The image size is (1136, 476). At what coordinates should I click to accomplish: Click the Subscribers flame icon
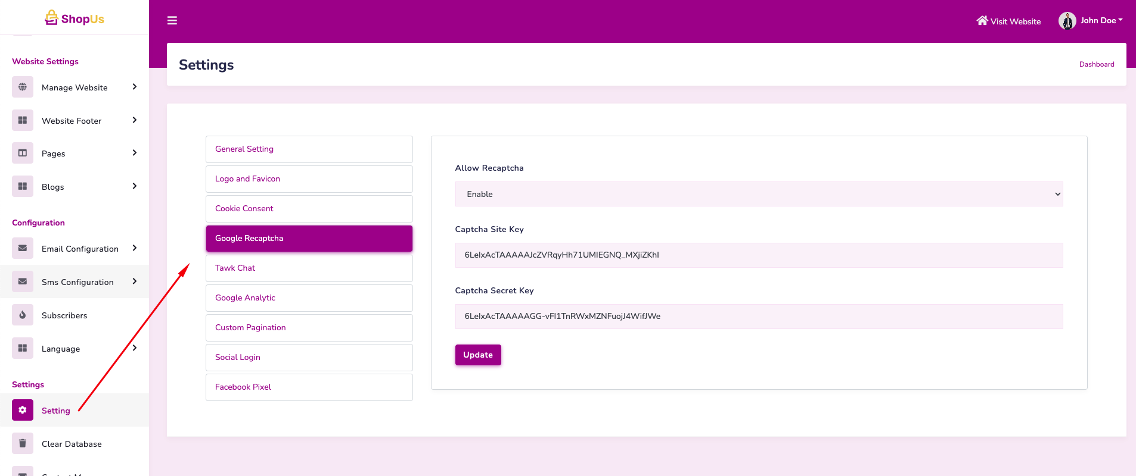(23, 315)
